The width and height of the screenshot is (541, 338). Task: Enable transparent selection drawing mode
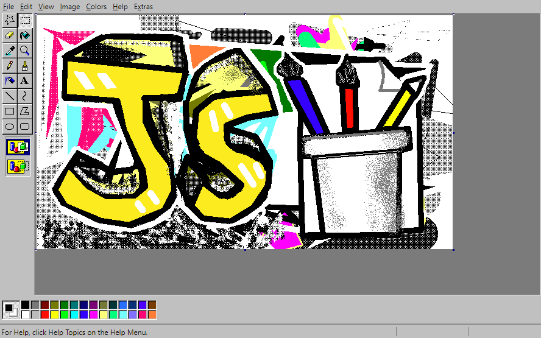18,166
